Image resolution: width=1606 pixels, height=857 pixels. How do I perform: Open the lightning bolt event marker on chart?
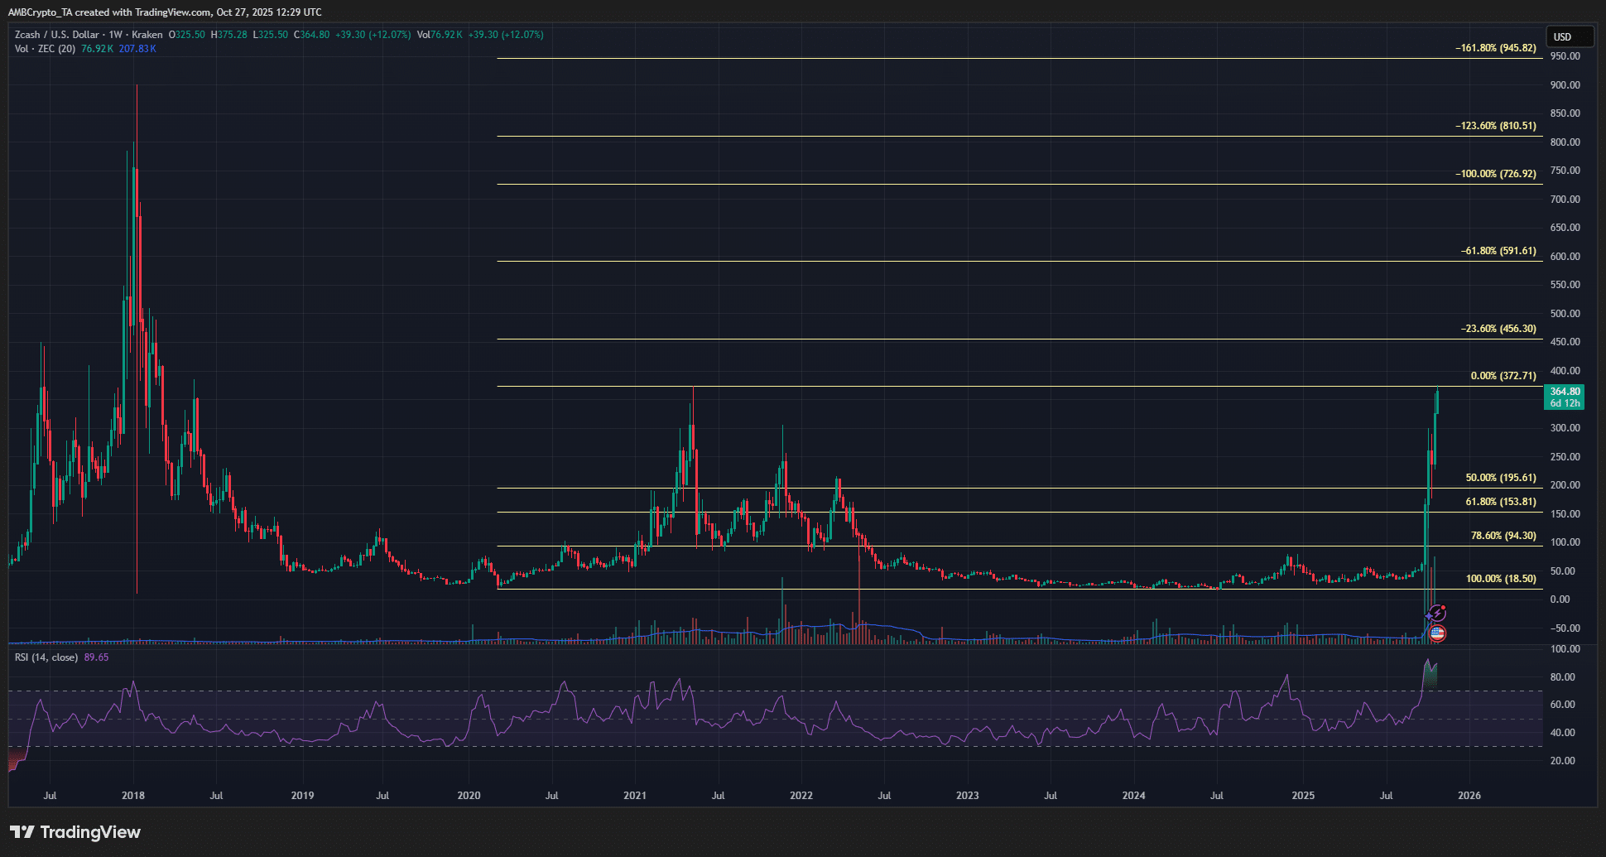1437,613
